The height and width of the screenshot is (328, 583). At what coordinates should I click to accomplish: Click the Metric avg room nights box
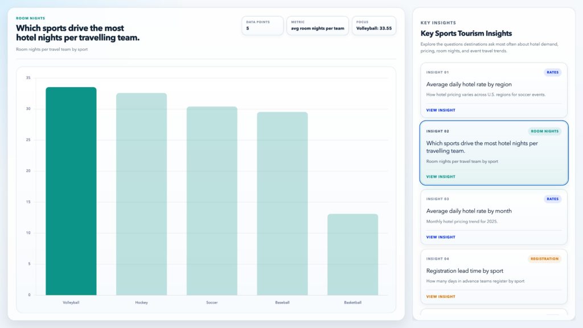click(317, 26)
